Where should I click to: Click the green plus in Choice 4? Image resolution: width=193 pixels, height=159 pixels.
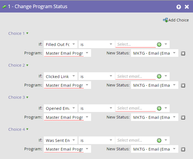159,140
